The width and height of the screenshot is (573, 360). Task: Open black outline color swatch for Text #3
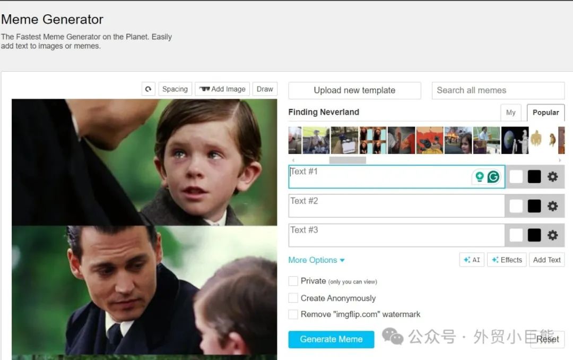534,235
